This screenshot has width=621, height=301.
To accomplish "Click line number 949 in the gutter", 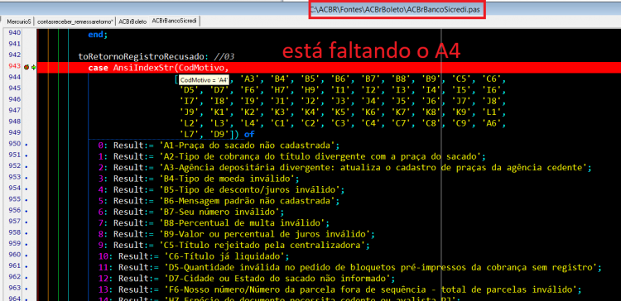I will 14,132.
